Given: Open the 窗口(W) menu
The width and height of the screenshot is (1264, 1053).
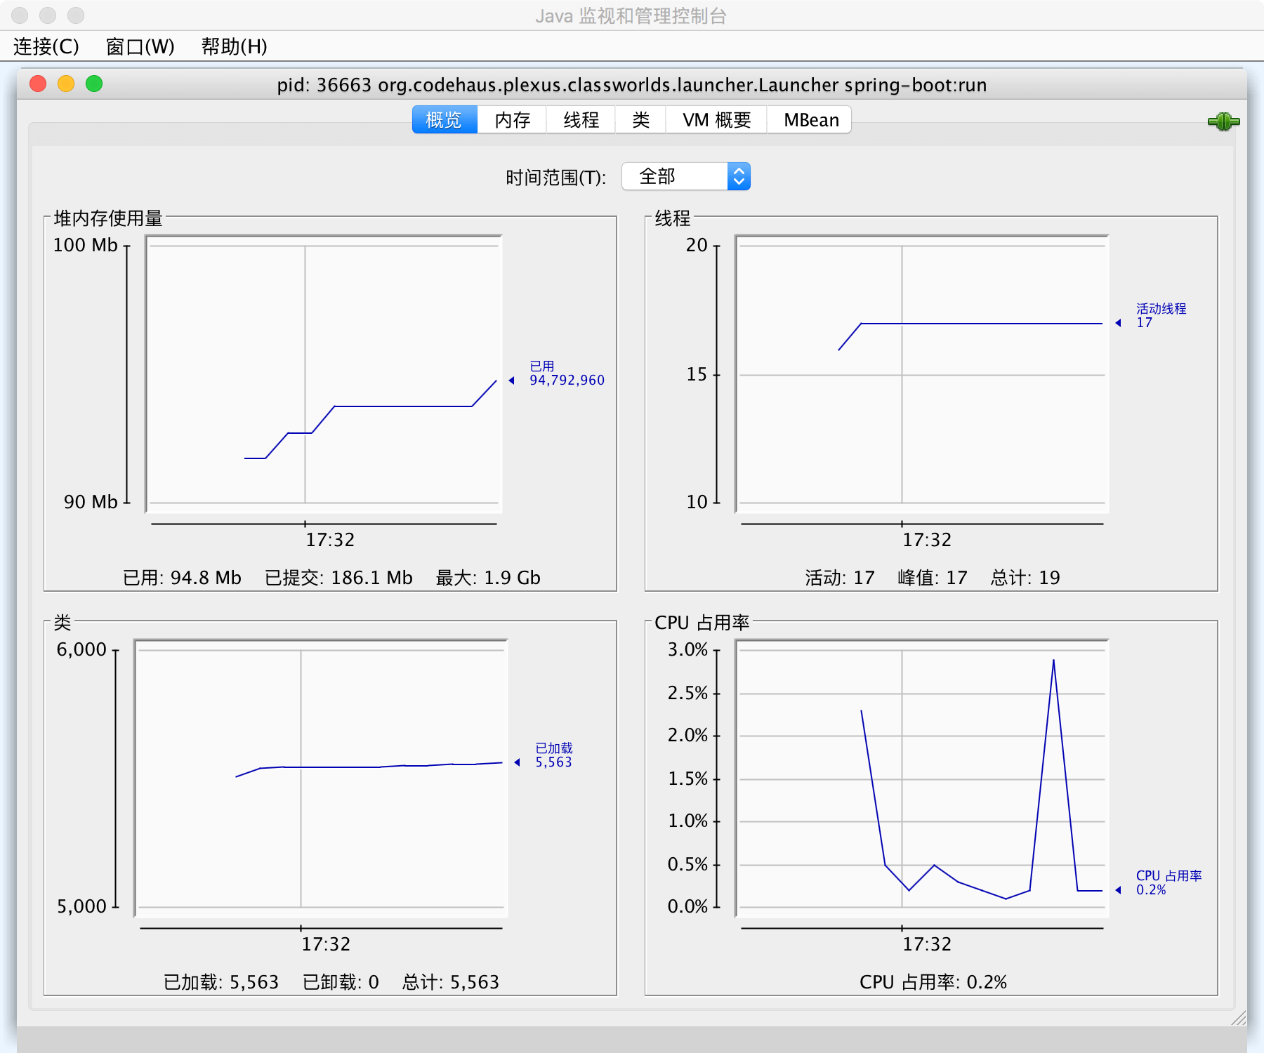Looking at the screenshot, I should click(x=140, y=46).
